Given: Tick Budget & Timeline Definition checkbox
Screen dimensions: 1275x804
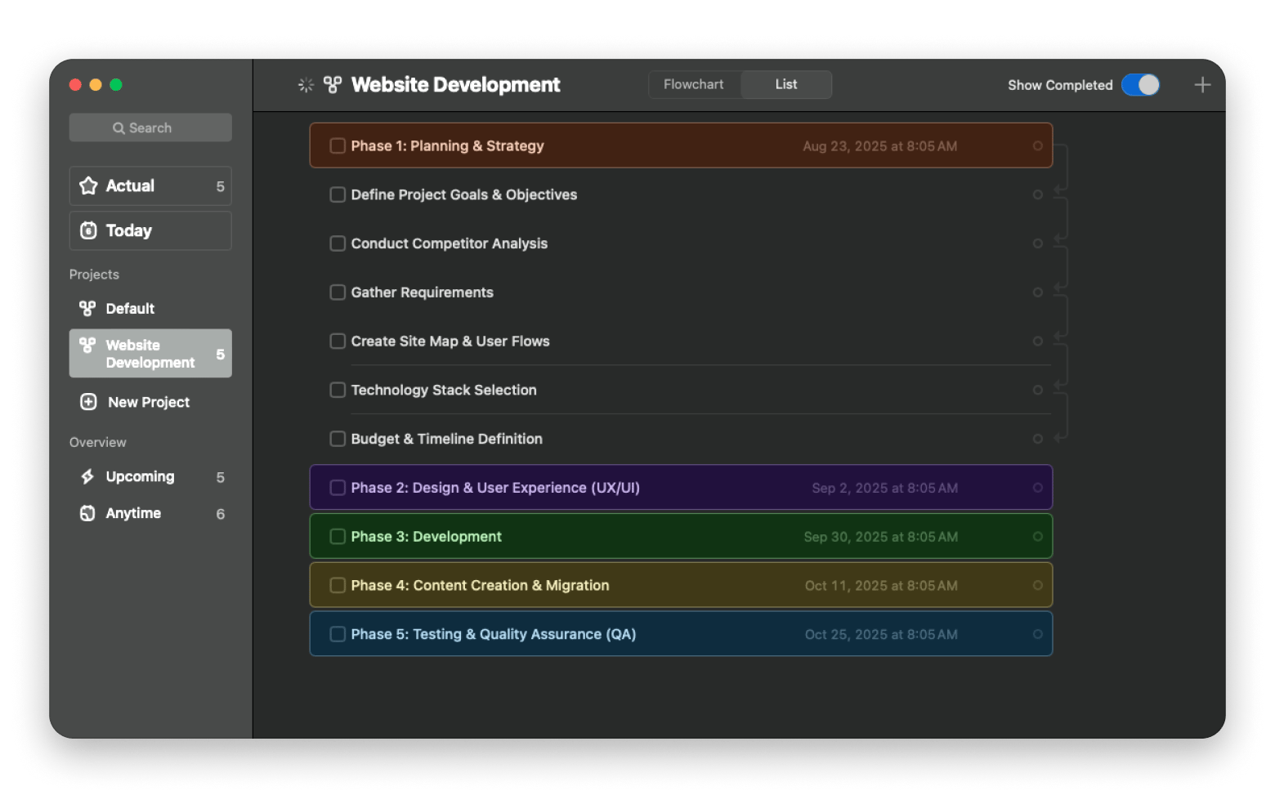Looking at the screenshot, I should (x=338, y=439).
